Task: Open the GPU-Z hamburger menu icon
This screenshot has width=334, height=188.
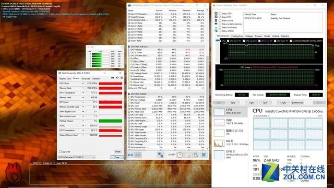Action: 122,78
